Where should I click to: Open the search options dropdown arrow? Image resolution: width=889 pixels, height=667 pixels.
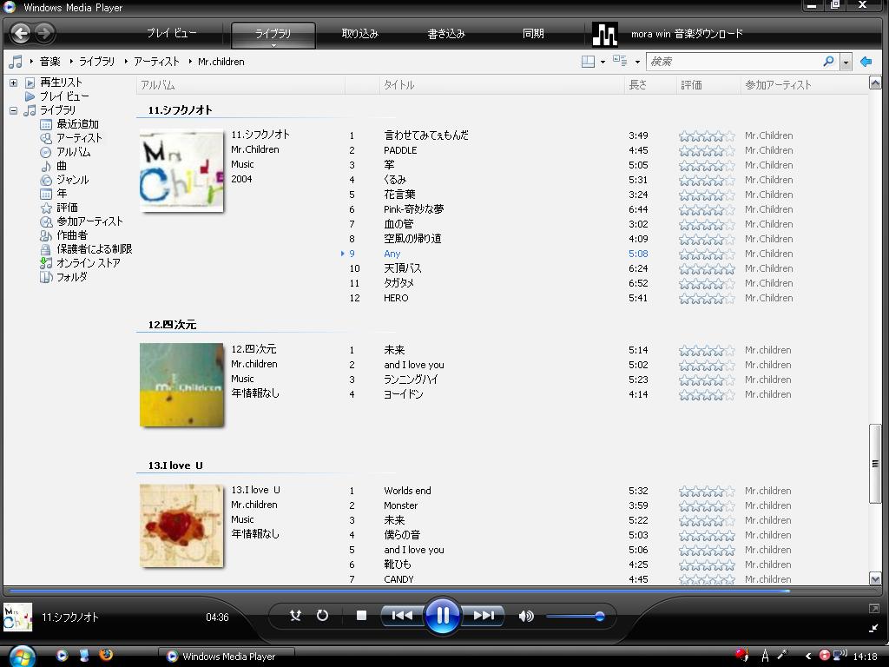coord(846,62)
